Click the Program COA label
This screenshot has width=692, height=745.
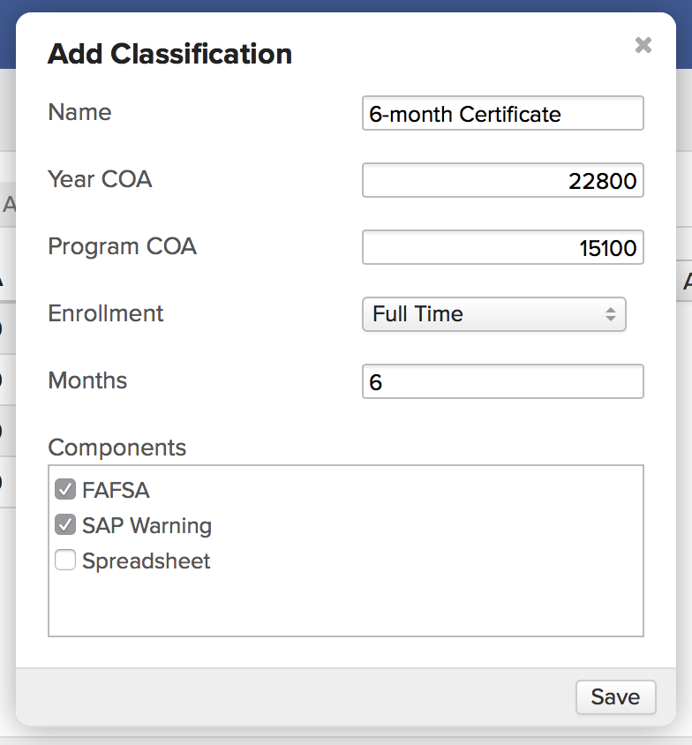point(122,246)
